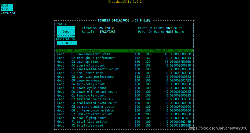
Task: Select the temperature-celsius-2 attribute row
Action: (124, 99)
